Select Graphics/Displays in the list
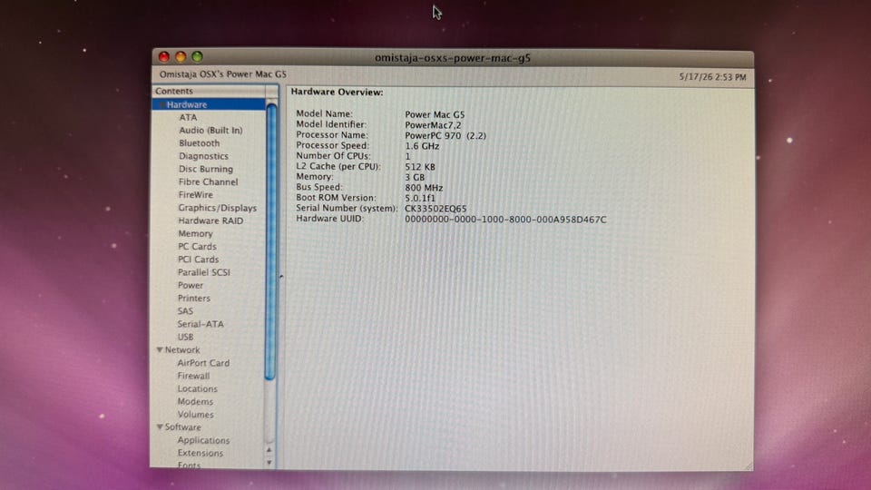871x490 pixels. [x=217, y=208]
